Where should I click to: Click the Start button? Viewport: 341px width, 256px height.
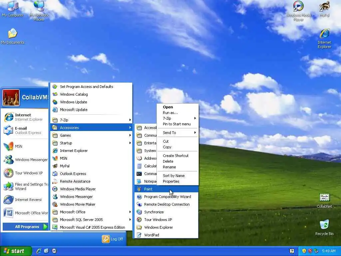point(16,251)
